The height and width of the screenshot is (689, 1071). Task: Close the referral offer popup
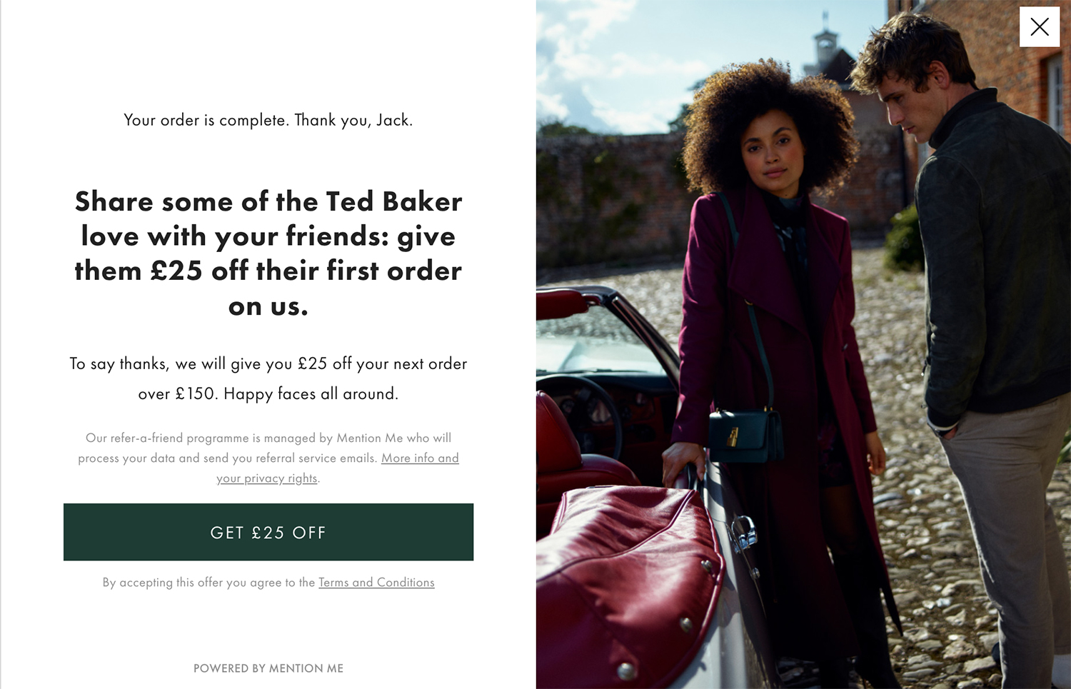[x=1040, y=27]
